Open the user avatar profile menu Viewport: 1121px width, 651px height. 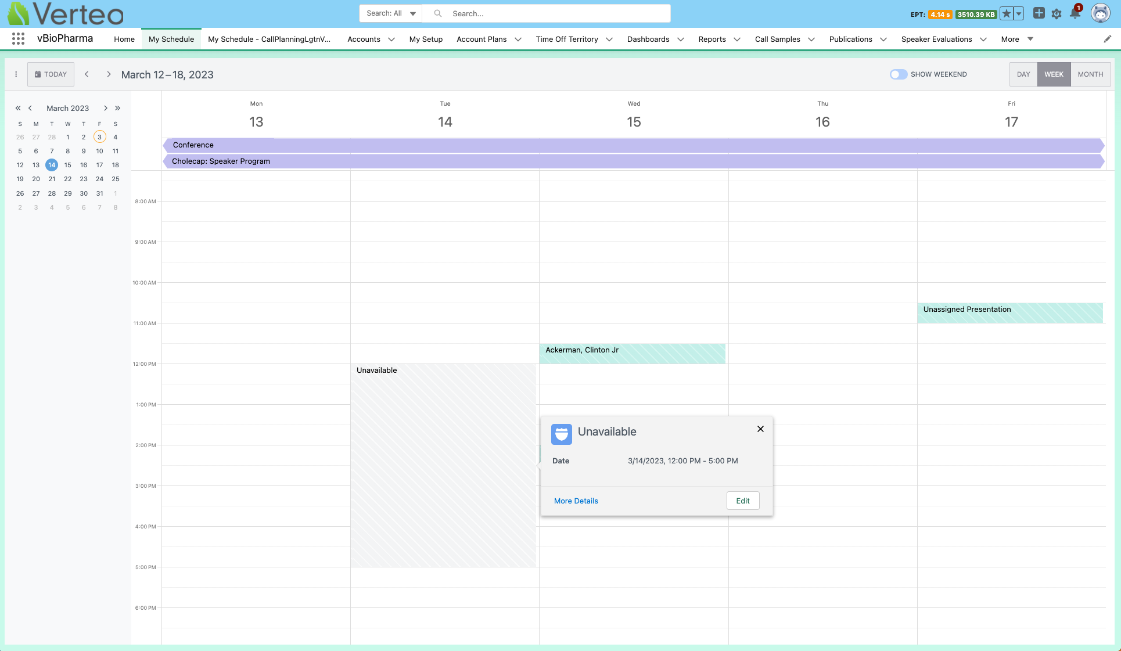coord(1100,13)
